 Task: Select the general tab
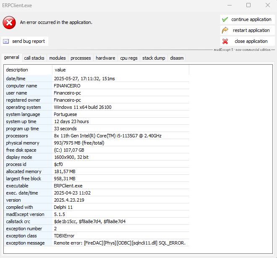coord(11,58)
